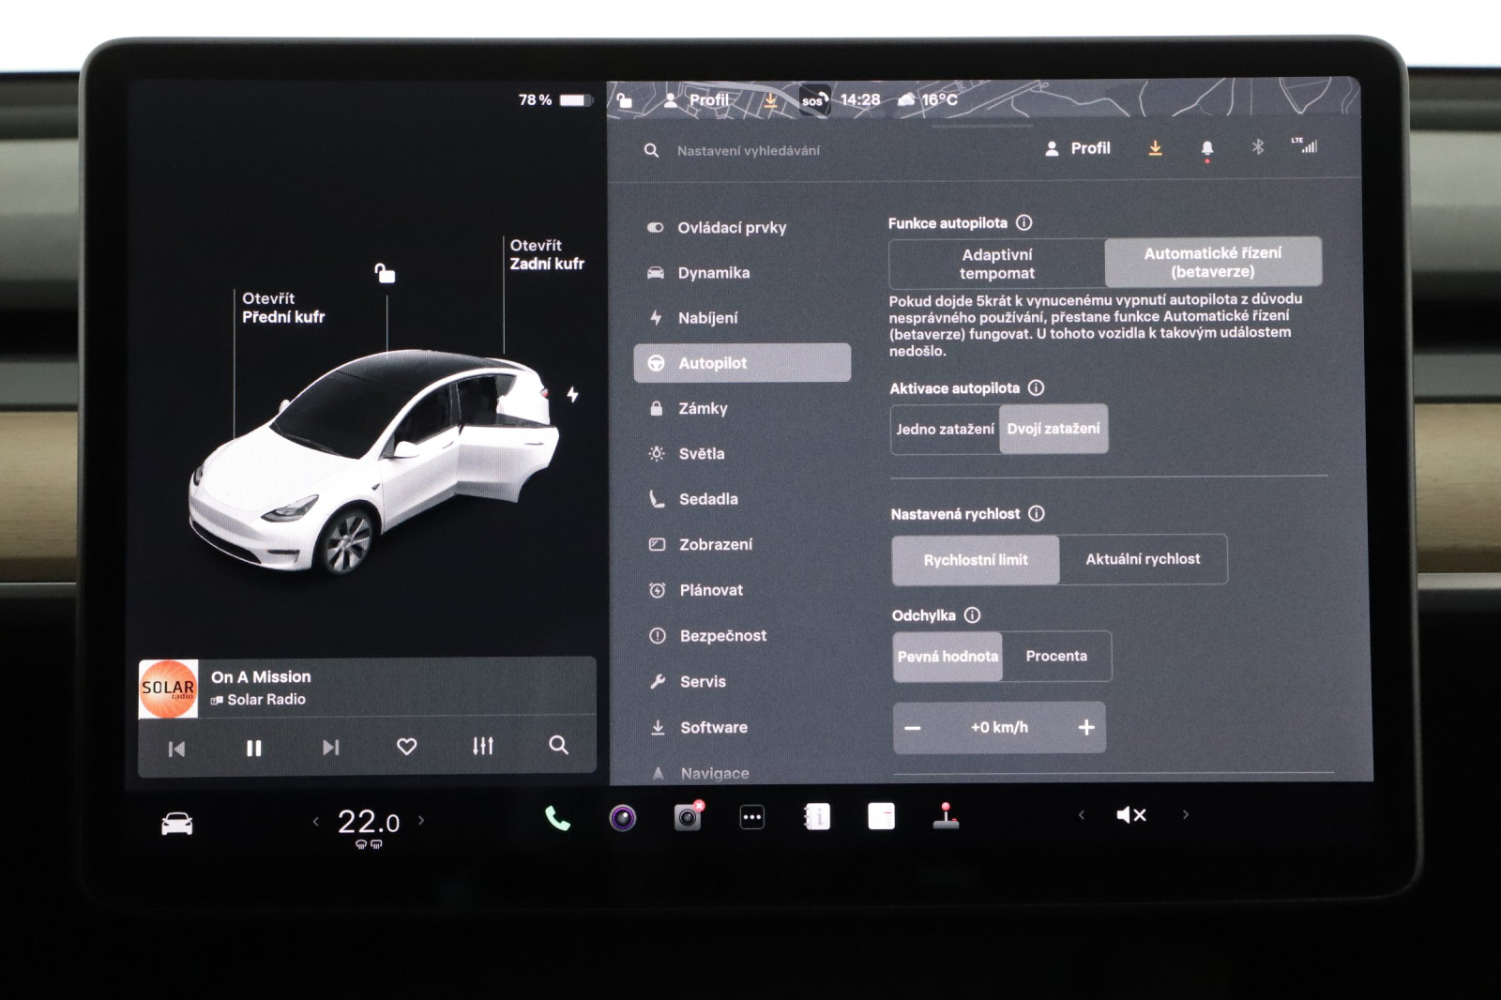Viewport: 1501px width, 1000px height.
Task: Open the rear trunk via Zadní kufr
Action: tap(546, 255)
